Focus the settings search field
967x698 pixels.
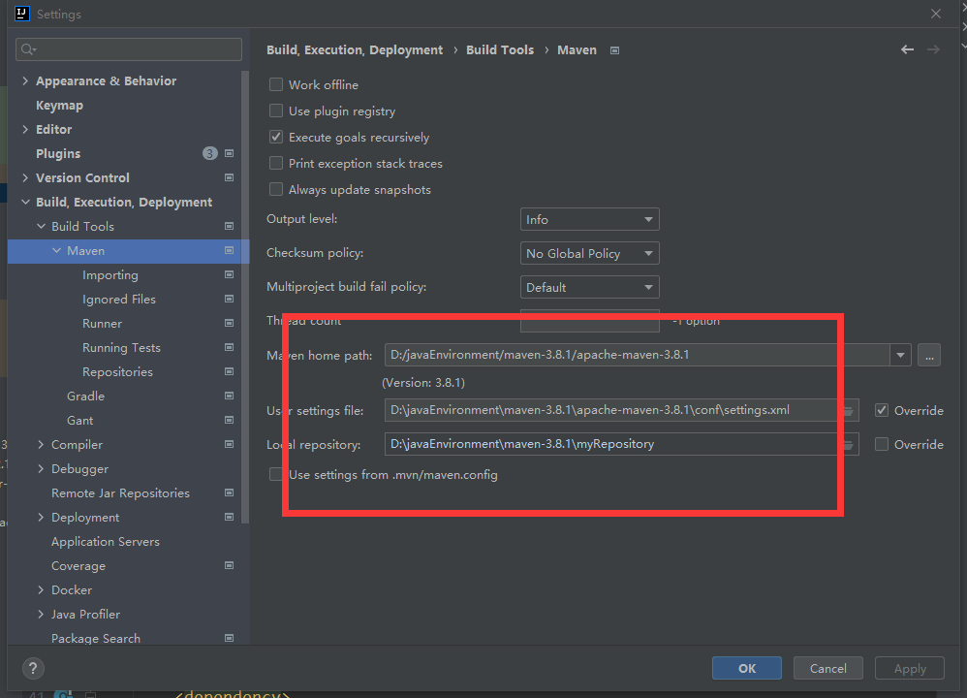129,49
